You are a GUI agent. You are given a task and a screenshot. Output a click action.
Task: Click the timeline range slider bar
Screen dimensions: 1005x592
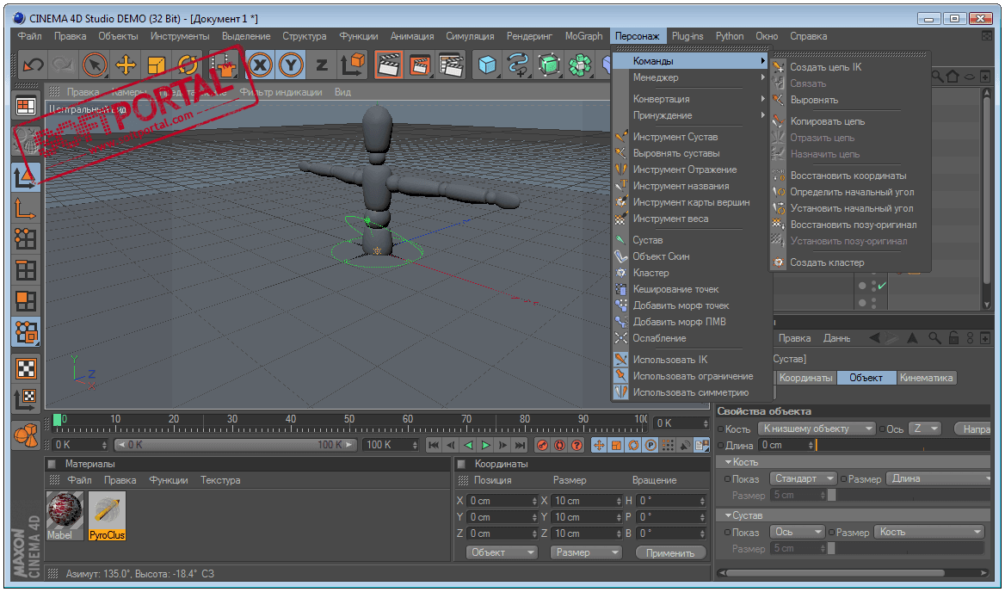coord(235,445)
